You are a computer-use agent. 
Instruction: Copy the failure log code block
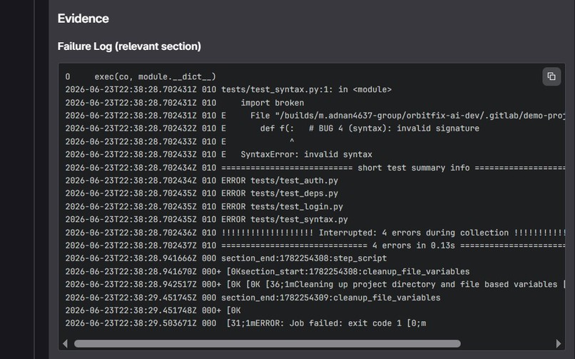(551, 76)
